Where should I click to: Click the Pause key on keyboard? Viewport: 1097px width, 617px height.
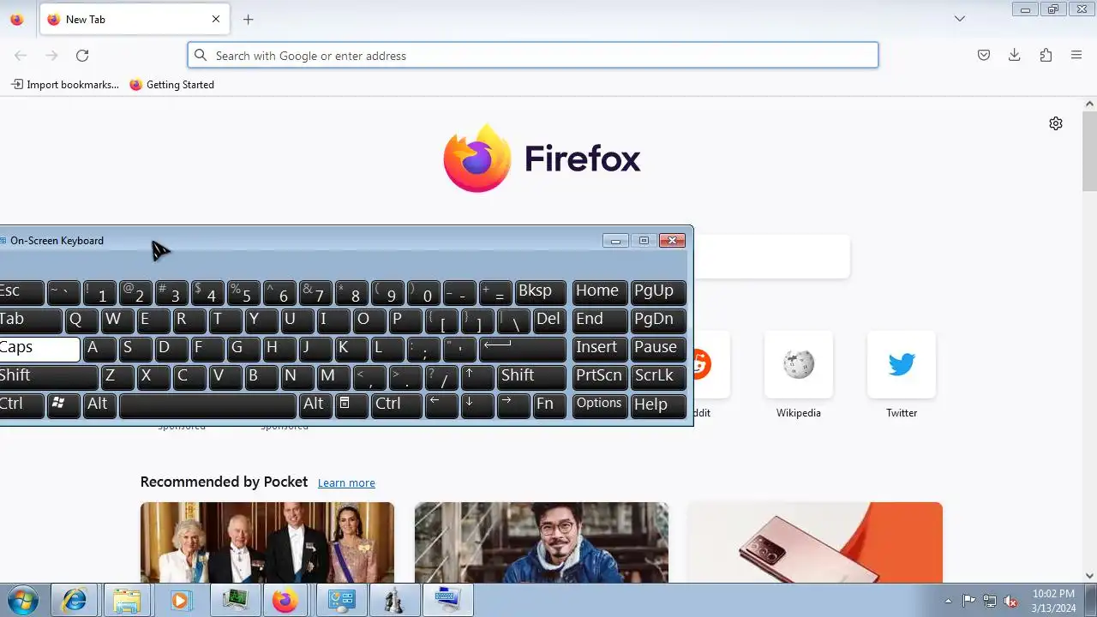[x=659, y=348]
